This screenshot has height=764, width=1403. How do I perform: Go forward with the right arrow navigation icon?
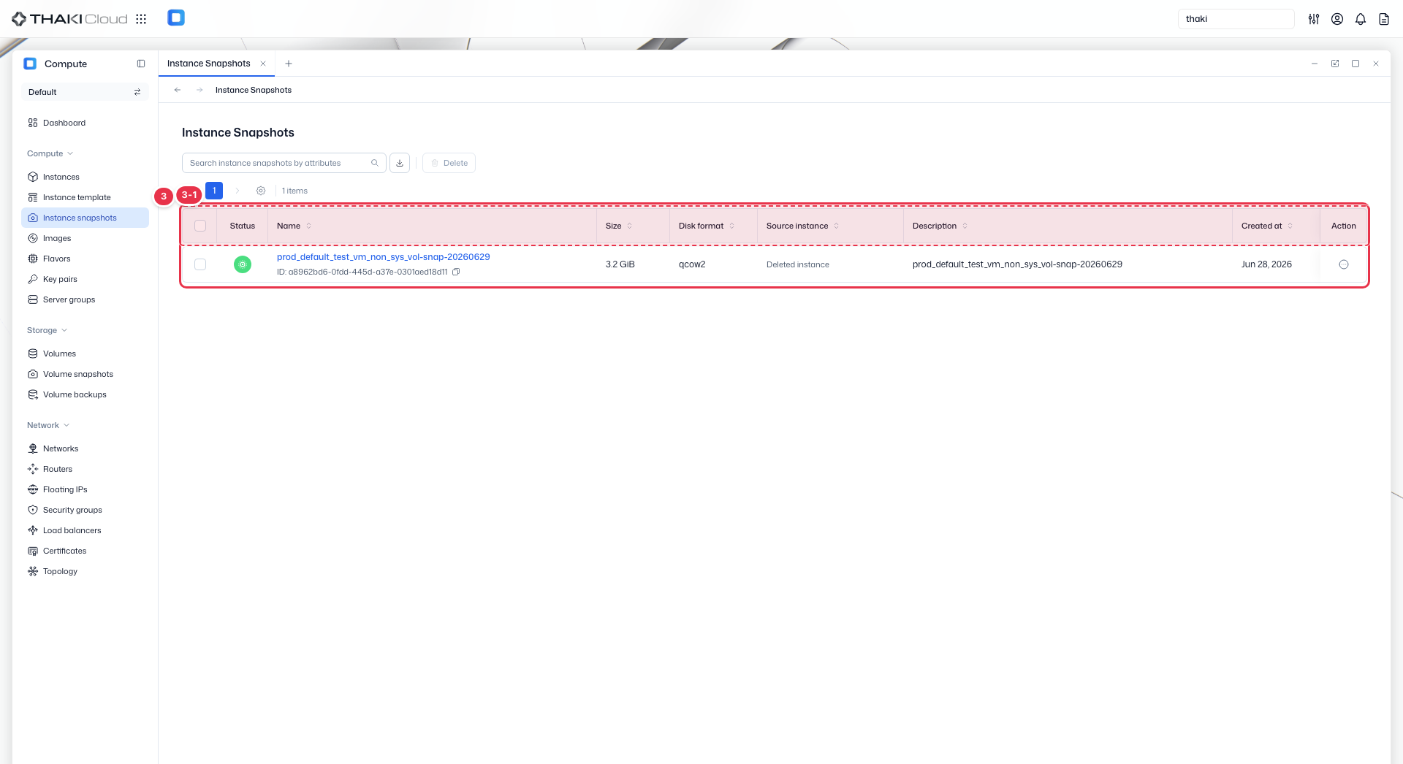(199, 90)
